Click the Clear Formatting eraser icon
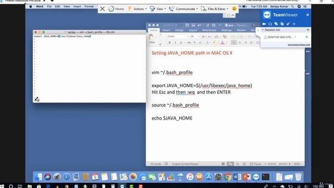This screenshot has width=334, height=188. point(224,37)
